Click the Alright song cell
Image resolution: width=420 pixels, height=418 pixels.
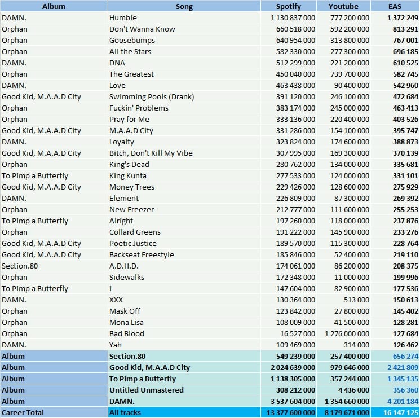point(184,221)
